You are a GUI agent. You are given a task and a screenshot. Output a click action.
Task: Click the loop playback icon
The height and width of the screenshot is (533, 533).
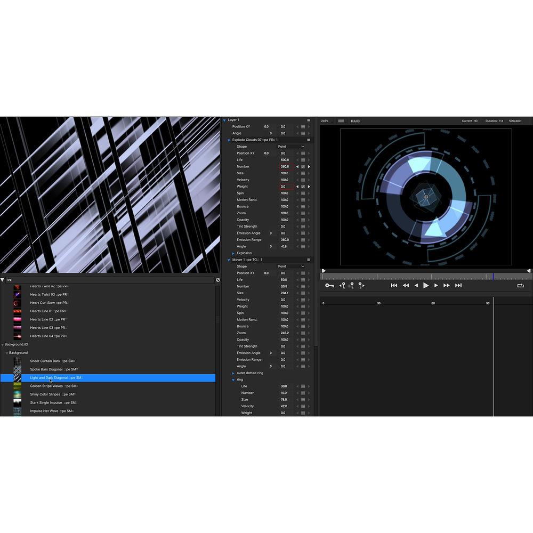tap(521, 285)
